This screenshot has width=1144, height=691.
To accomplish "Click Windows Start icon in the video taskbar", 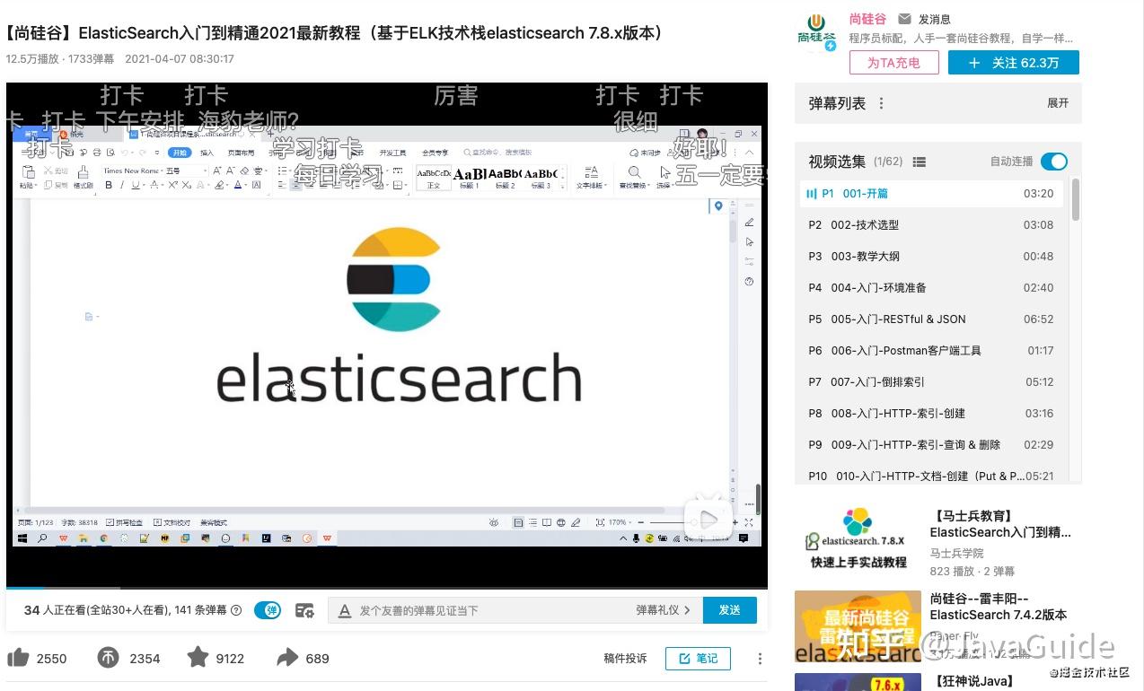I will pos(22,538).
